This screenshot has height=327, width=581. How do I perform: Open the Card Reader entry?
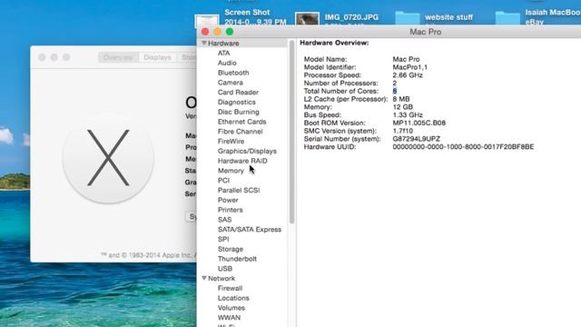[x=238, y=93]
